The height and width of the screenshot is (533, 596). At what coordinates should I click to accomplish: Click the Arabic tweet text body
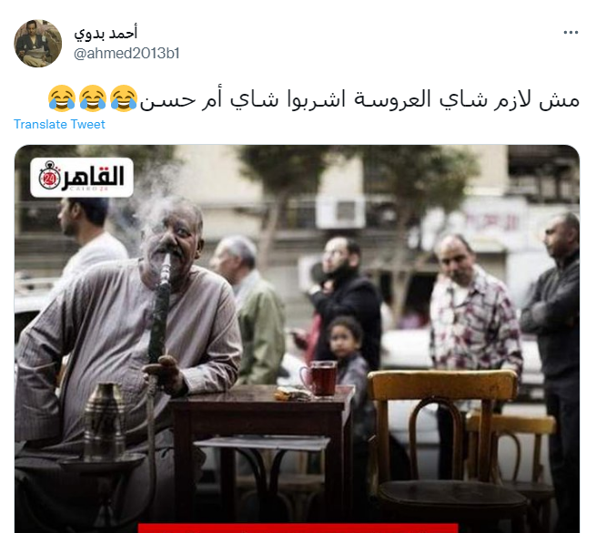[359, 99]
